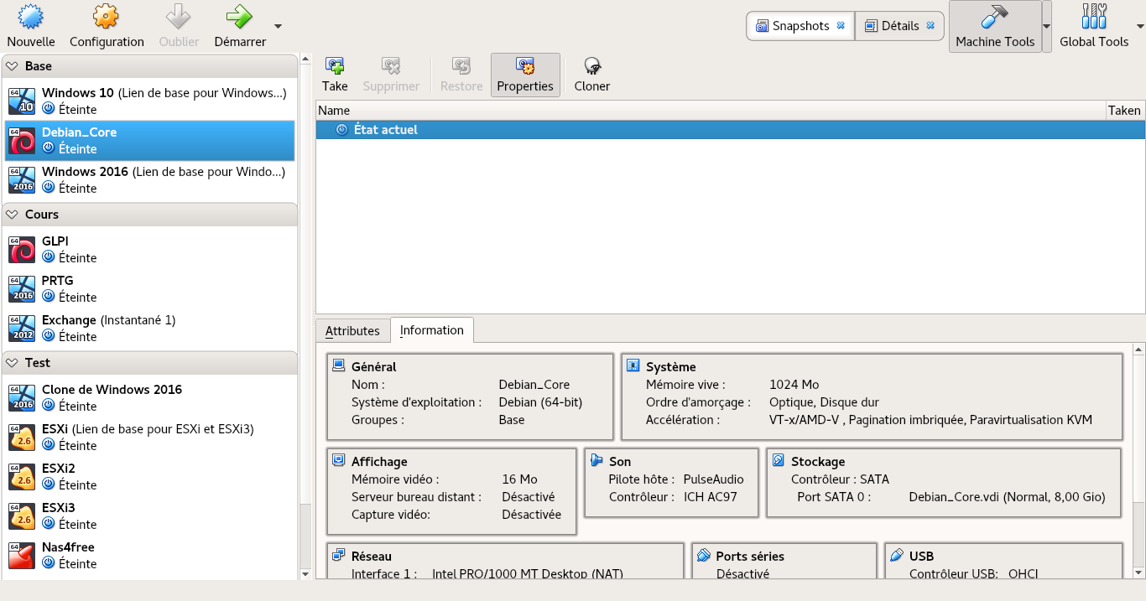Click the 1024 Mo memory value
The width and height of the screenshot is (1146, 601).
(794, 385)
